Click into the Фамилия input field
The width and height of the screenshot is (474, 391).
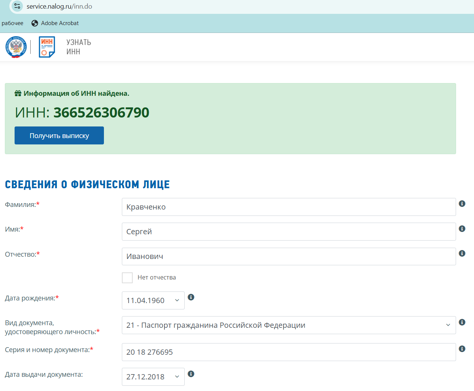click(288, 207)
